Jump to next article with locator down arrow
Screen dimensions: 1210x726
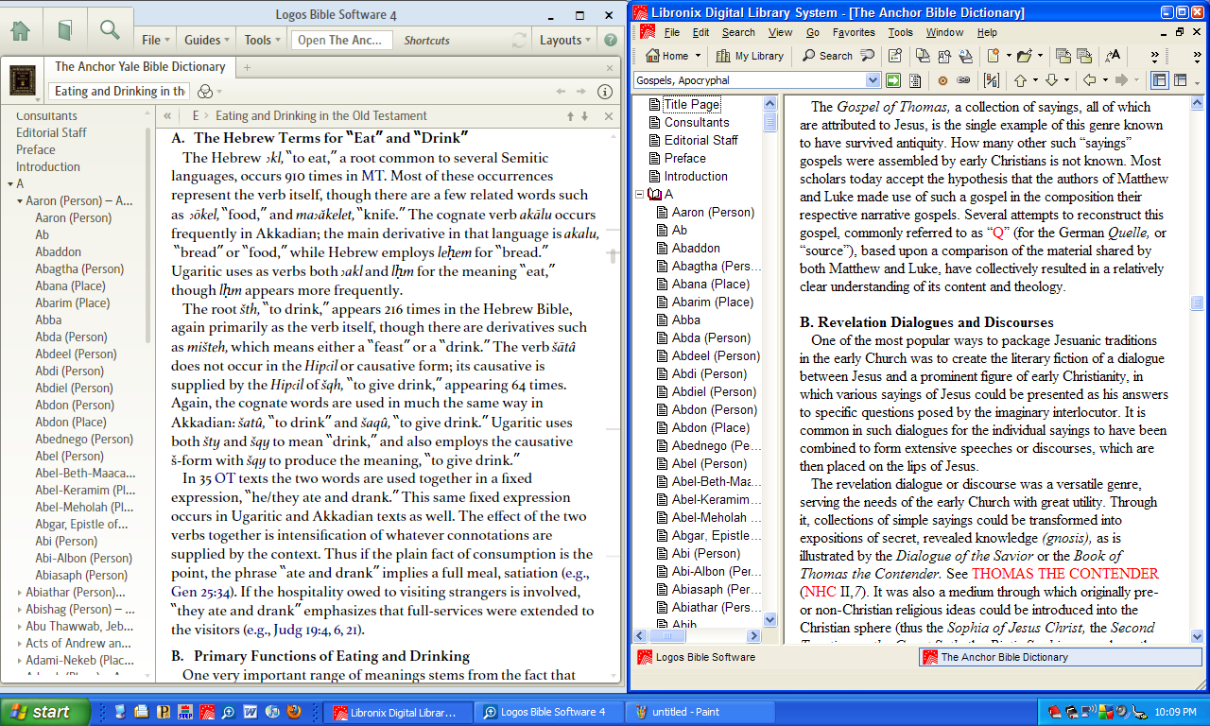(x=584, y=116)
